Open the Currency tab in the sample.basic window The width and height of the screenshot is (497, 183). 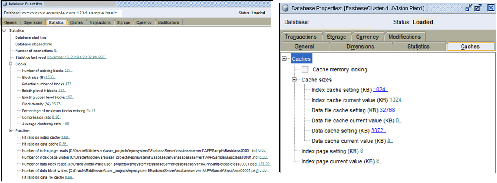coord(144,23)
